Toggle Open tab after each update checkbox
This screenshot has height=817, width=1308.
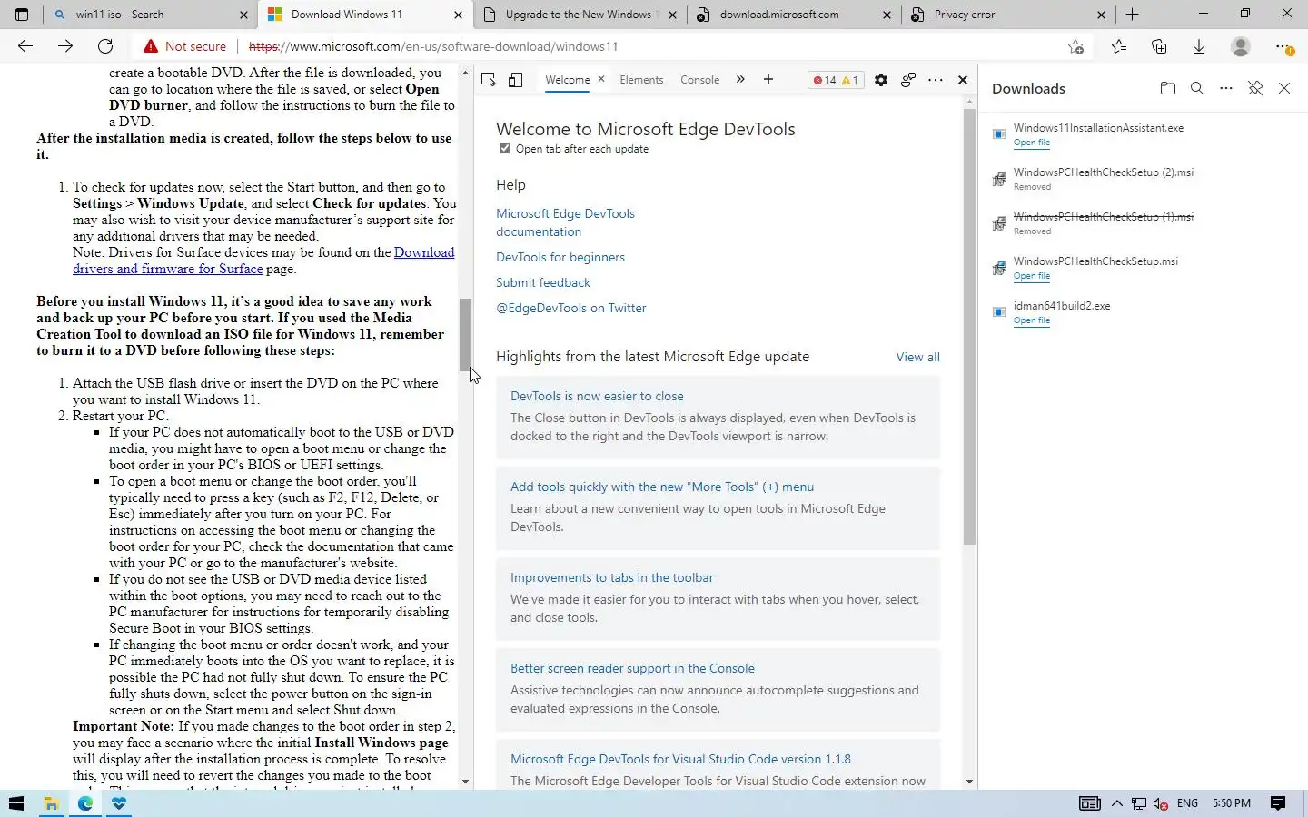point(505,148)
